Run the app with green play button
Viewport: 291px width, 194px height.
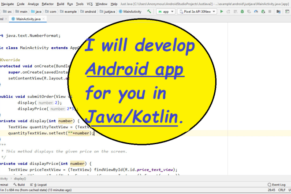(x=222, y=11)
